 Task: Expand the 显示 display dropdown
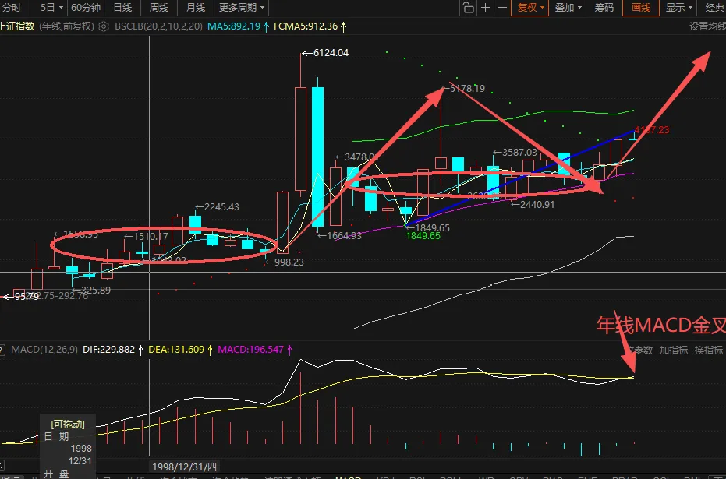[678, 8]
